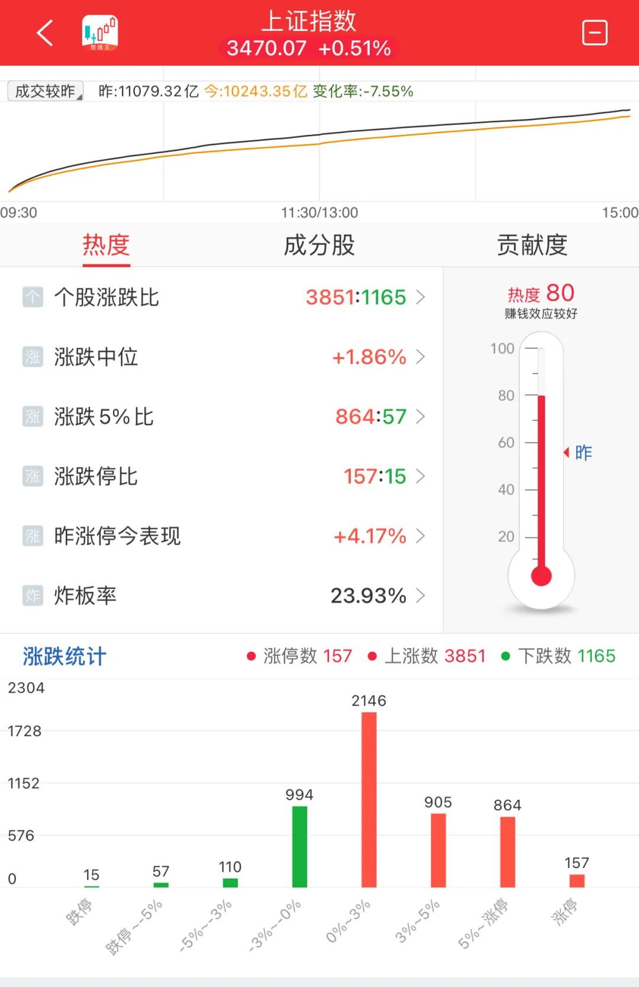Image resolution: width=639 pixels, height=987 pixels.
Task: Select the 2146 bar for 0%~3%
Action: click(x=369, y=800)
